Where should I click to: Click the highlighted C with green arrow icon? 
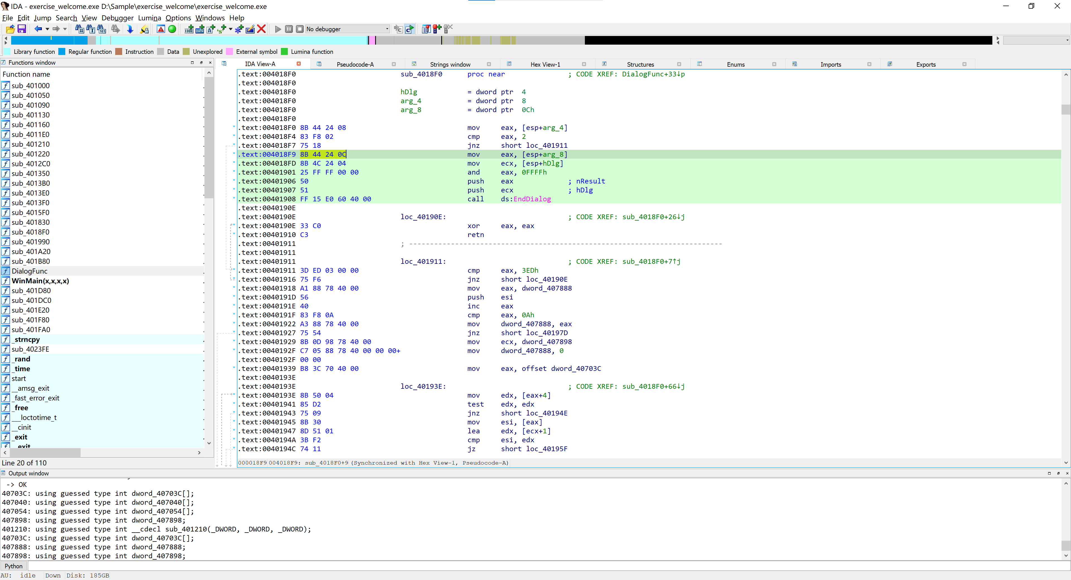(409, 29)
